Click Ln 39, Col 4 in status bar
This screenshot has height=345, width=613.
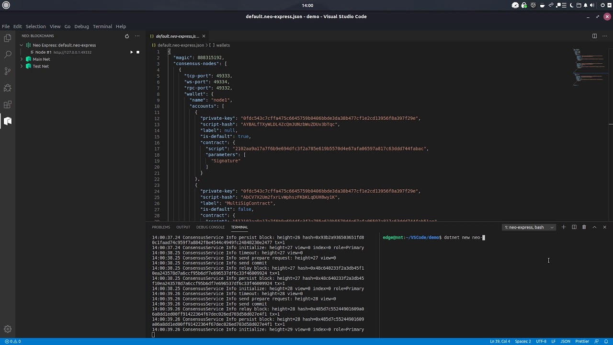coord(500,341)
